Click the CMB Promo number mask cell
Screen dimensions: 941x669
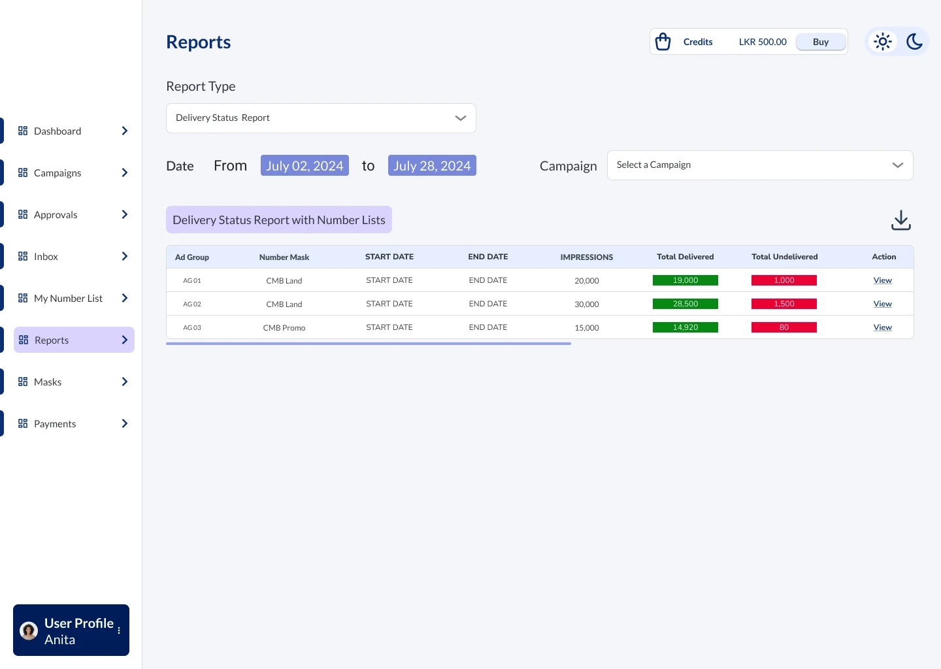click(x=284, y=328)
